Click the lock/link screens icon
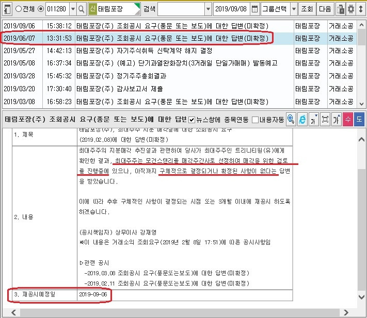The image size is (367, 318). click(341, 9)
